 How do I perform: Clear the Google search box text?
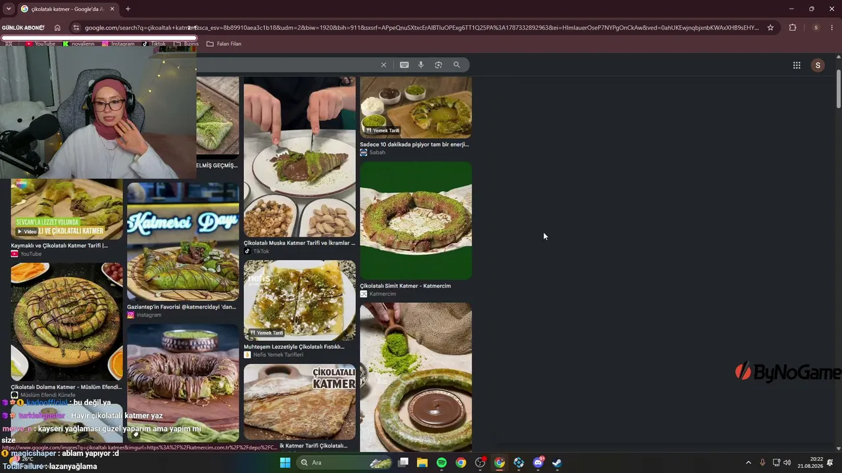tap(384, 65)
